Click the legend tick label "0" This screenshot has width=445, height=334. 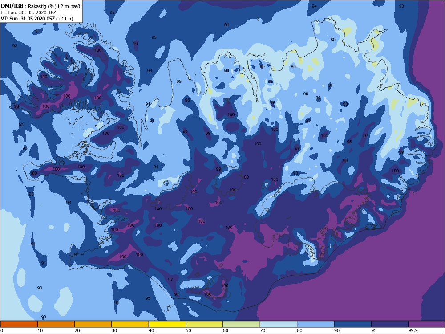2,330
